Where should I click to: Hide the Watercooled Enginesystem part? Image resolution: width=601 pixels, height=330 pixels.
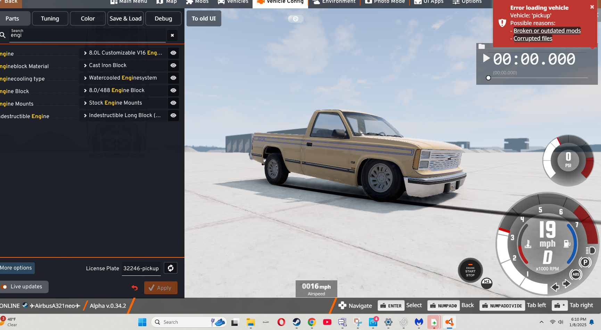[173, 78]
